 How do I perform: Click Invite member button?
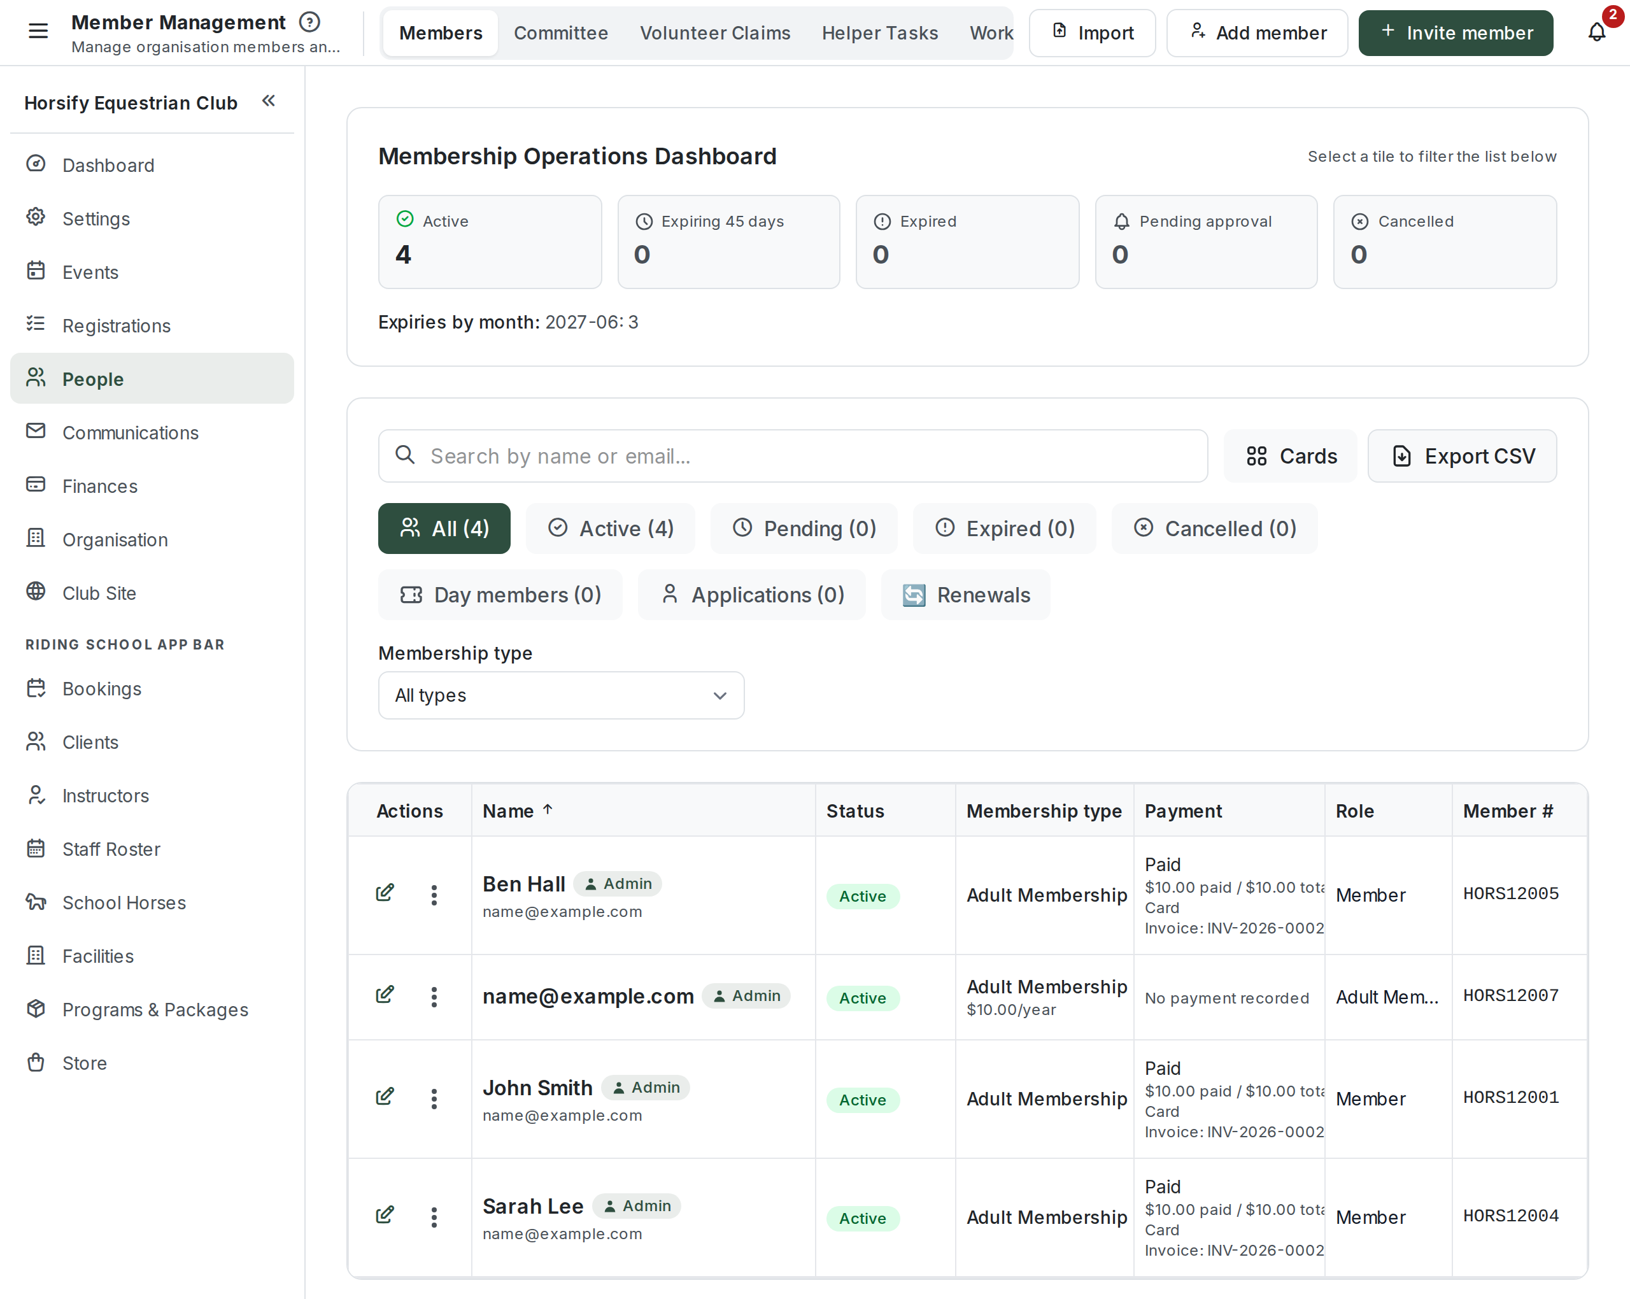[x=1456, y=32]
